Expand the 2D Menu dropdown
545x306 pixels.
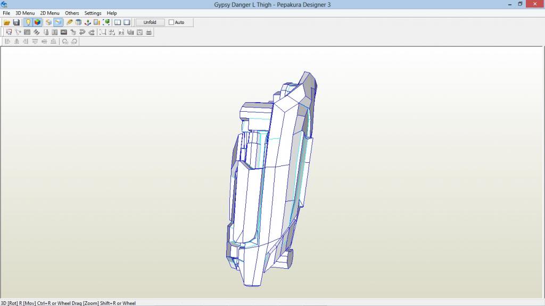pos(50,13)
